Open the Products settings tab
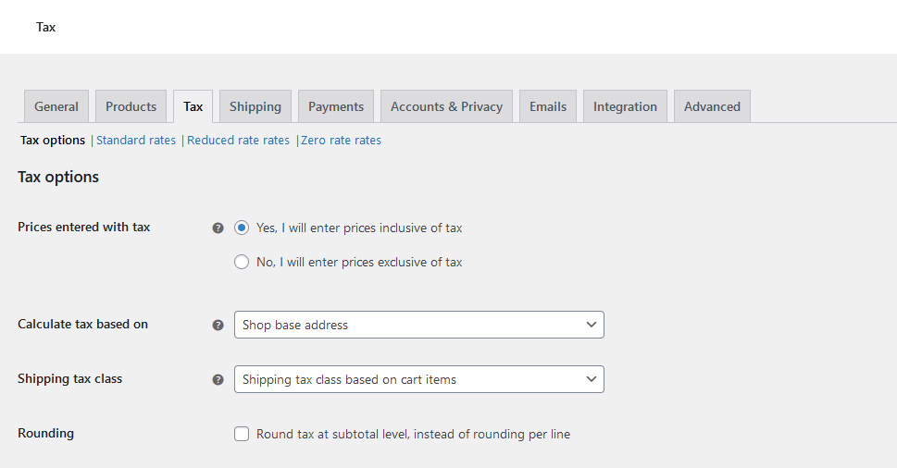This screenshot has width=897, height=468. tap(131, 106)
